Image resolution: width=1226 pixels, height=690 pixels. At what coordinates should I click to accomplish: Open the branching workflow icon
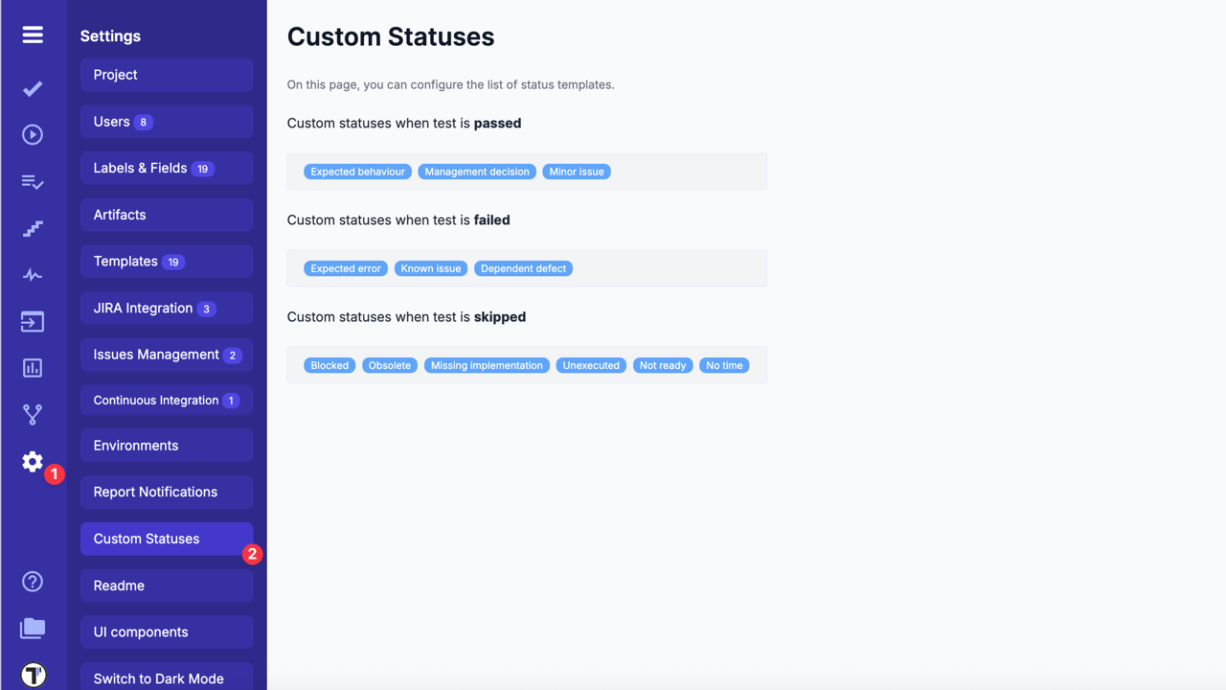click(33, 414)
